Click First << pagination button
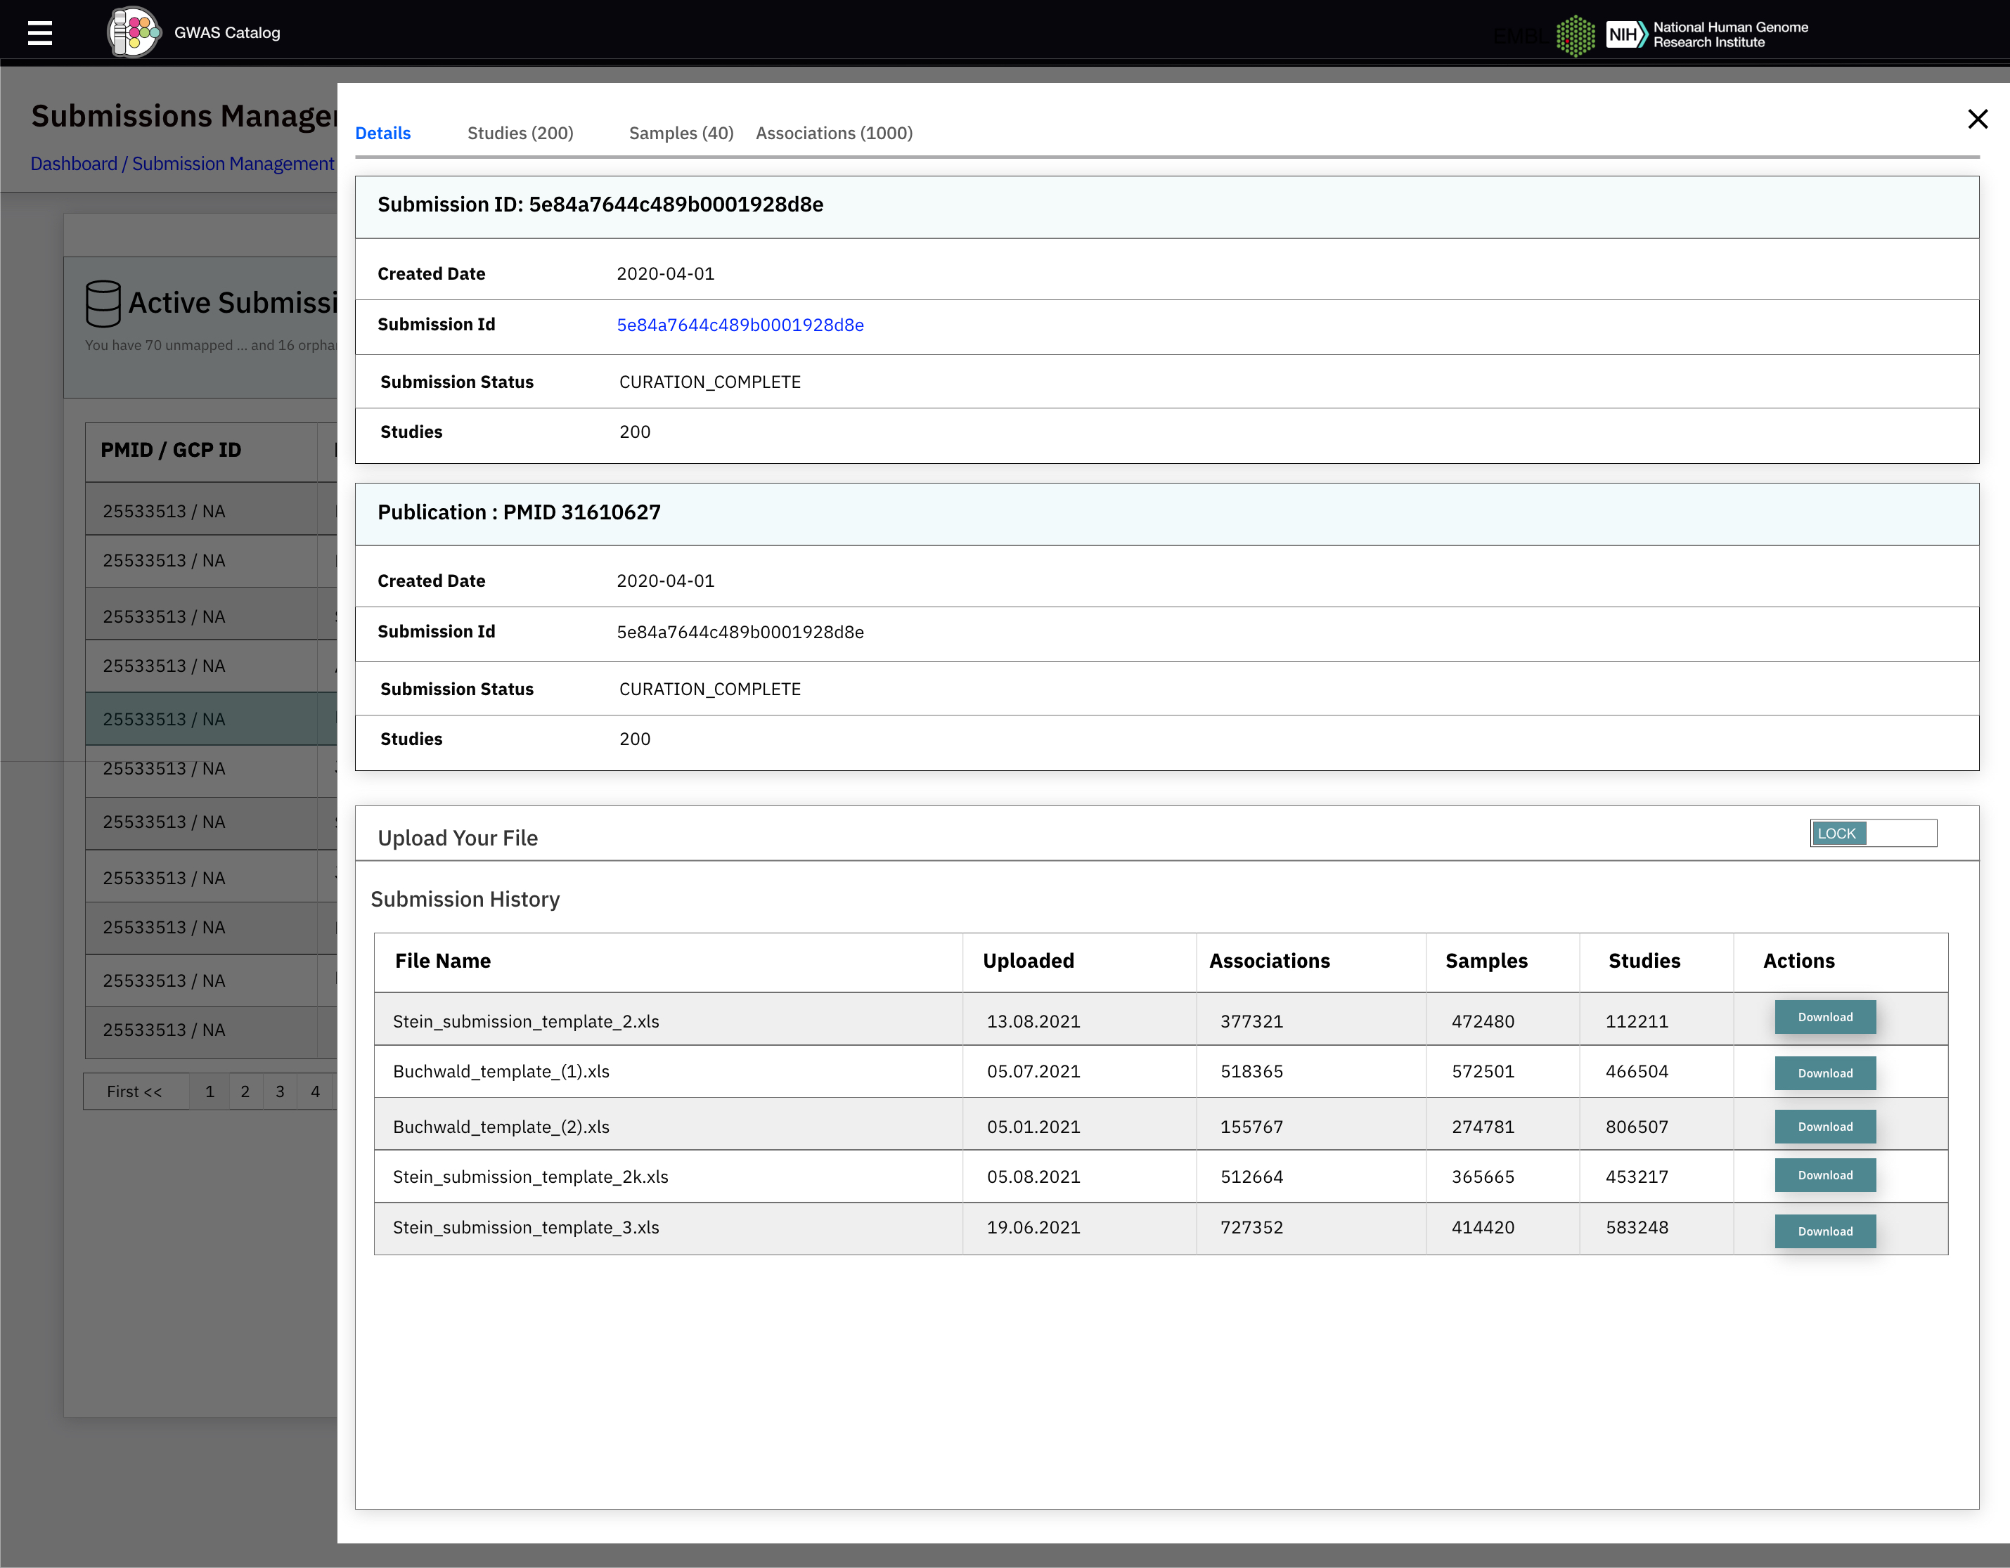Image resolution: width=2010 pixels, height=1568 pixels. 135,1091
